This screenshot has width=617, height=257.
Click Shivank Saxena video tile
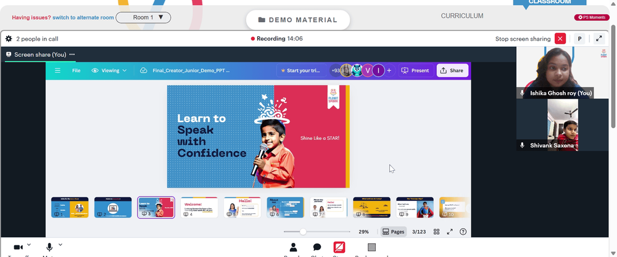562,125
